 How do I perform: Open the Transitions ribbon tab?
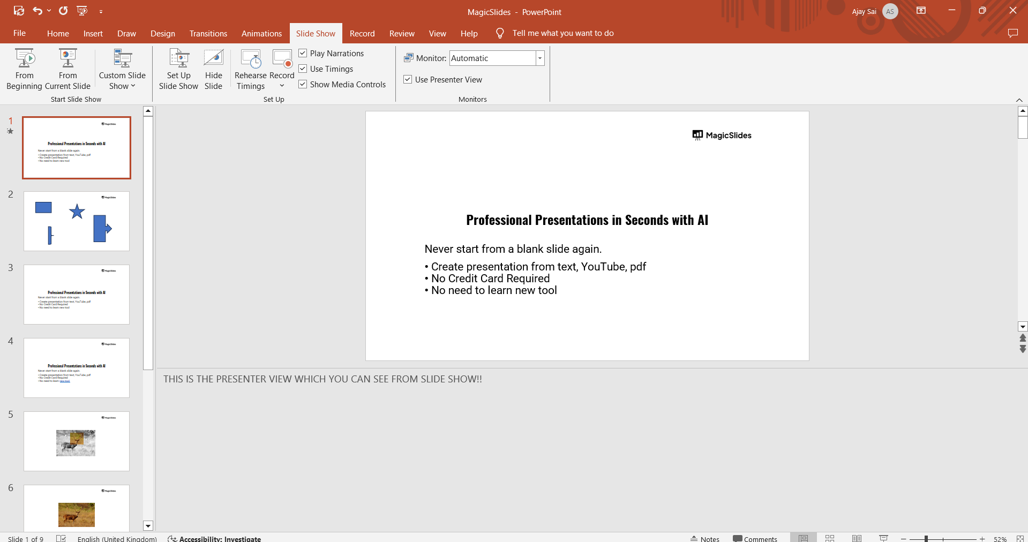pos(208,33)
